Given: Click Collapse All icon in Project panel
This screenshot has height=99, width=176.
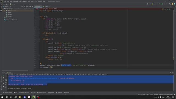Looking at the screenshot, I should click(27, 7).
